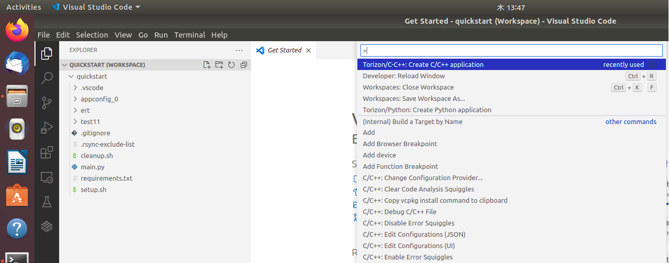
Task: Open main.py in Explorer
Action: pos(93,167)
